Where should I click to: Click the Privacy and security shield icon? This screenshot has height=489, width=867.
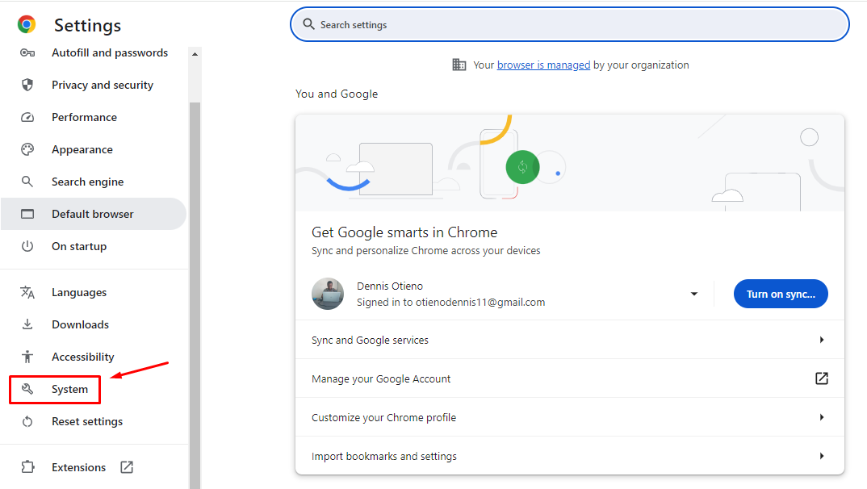(x=27, y=85)
